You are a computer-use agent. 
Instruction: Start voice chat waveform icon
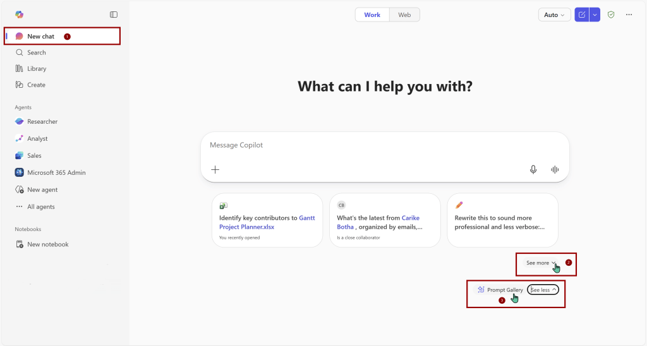pos(555,169)
